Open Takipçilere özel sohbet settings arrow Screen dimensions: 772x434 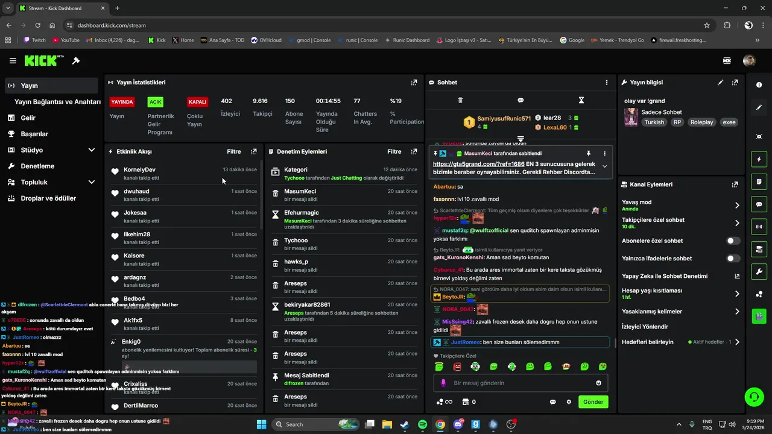[737, 223]
